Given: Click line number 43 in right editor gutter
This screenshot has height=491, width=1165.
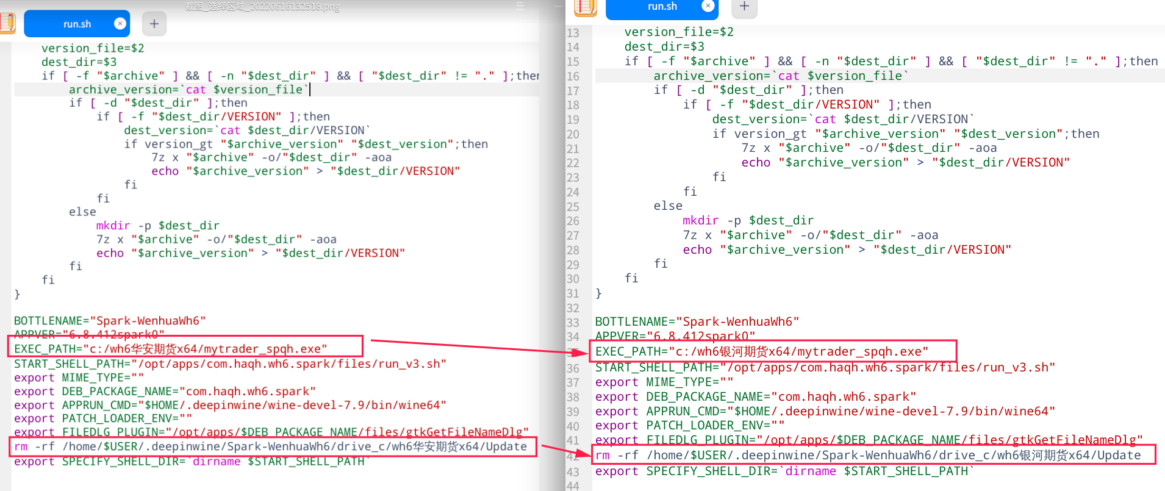Looking at the screenshot, I should [573, 472].
